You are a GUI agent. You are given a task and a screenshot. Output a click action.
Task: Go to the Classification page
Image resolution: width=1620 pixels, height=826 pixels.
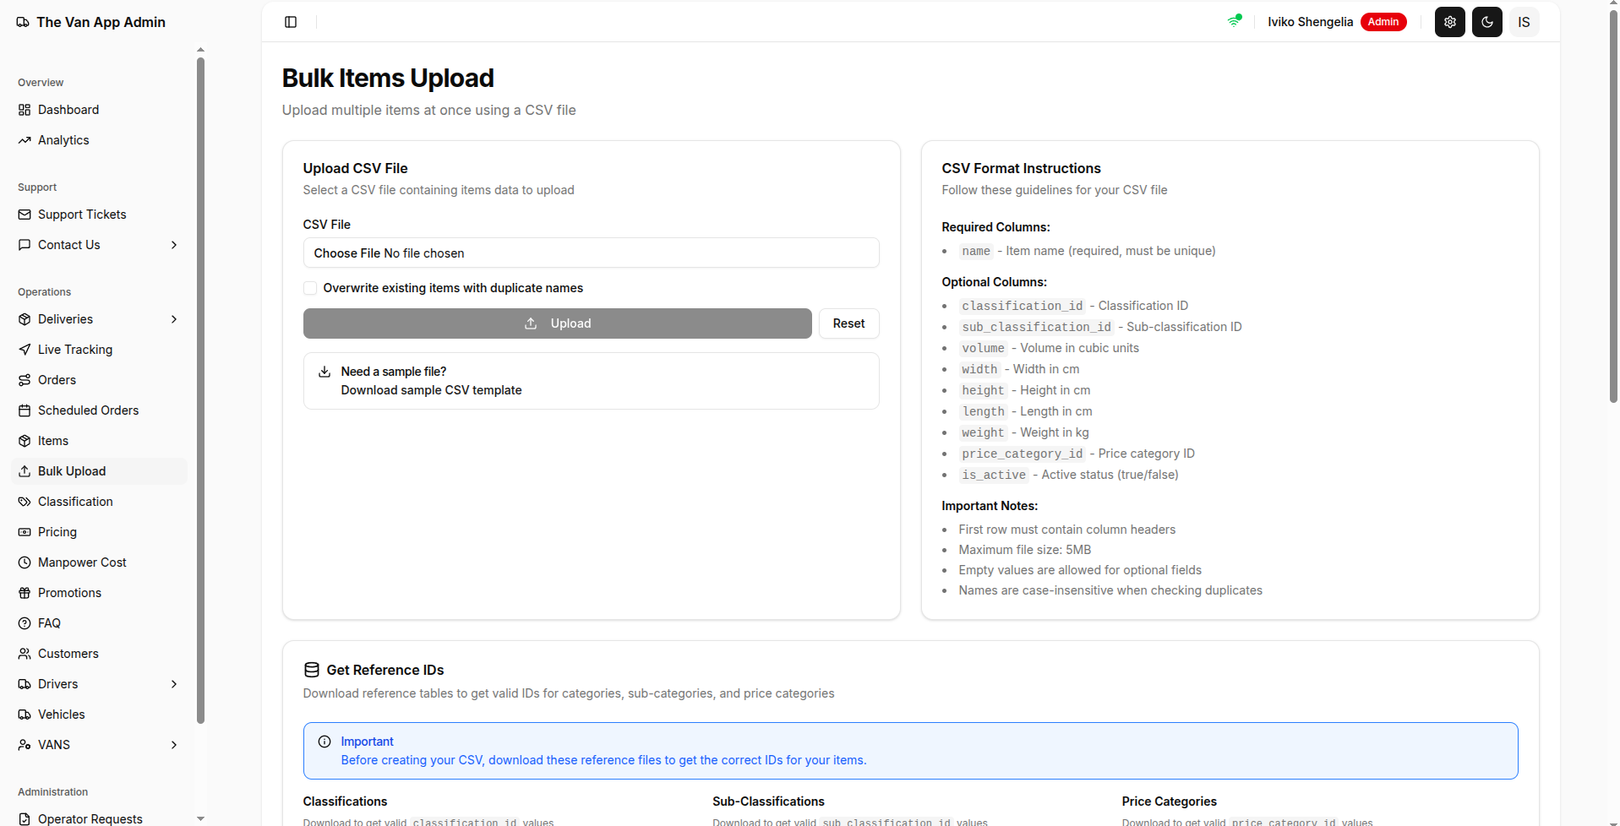(75, 502)
